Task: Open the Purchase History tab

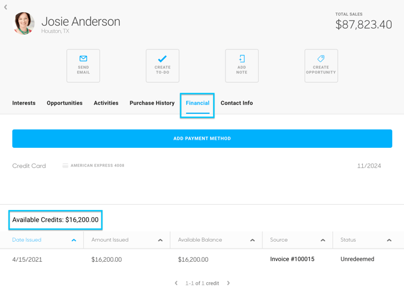Action: 152,103
